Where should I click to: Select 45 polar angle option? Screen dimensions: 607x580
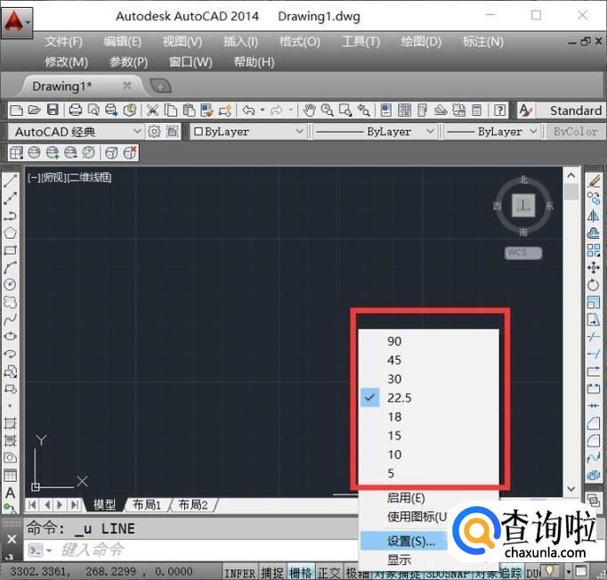point(428,360)
